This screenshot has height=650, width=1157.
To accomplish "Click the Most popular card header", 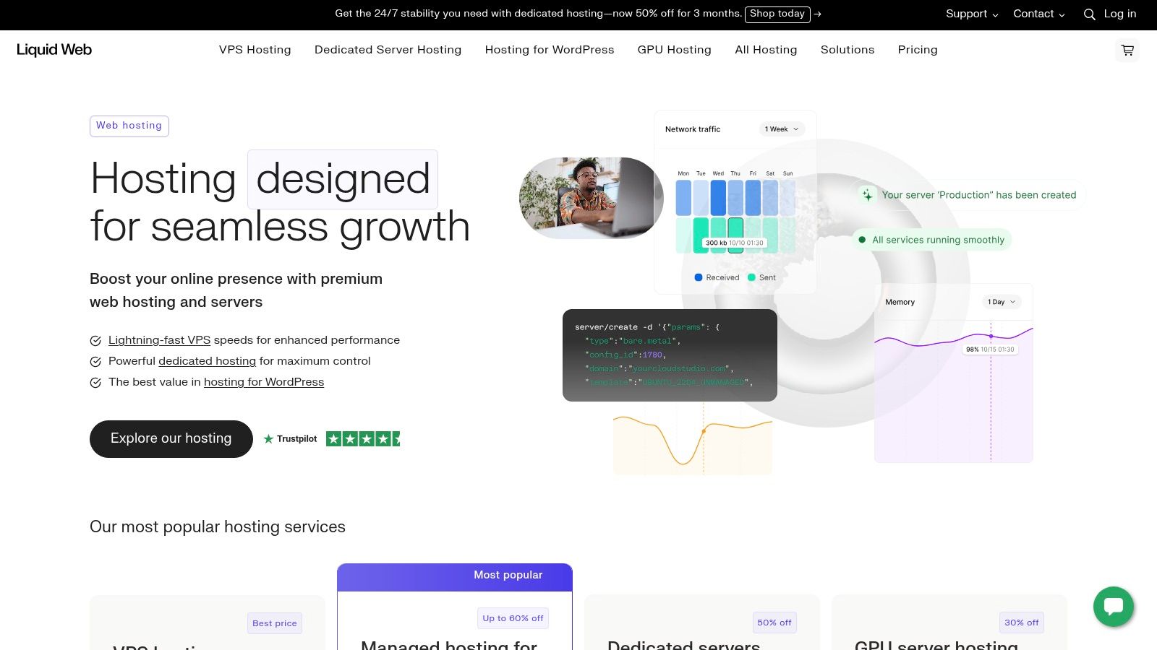I will pyautogui.click(x=455, y=577).
